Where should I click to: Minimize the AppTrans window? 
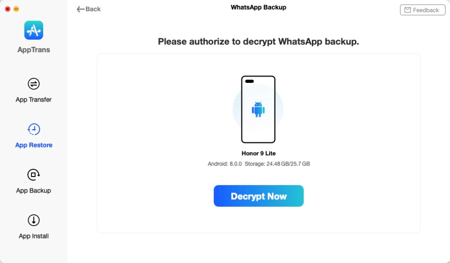pos(16,9)
